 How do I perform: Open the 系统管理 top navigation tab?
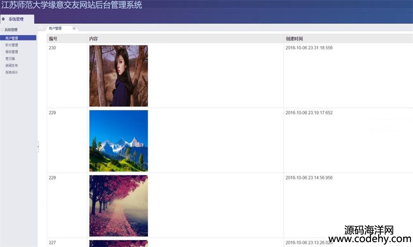(x=17, y=19)
